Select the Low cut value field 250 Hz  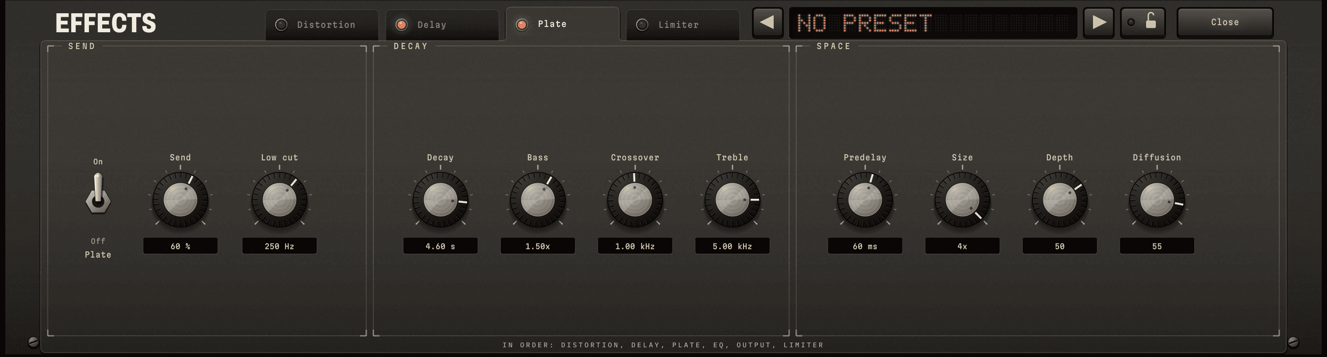(x=280, y=246)
